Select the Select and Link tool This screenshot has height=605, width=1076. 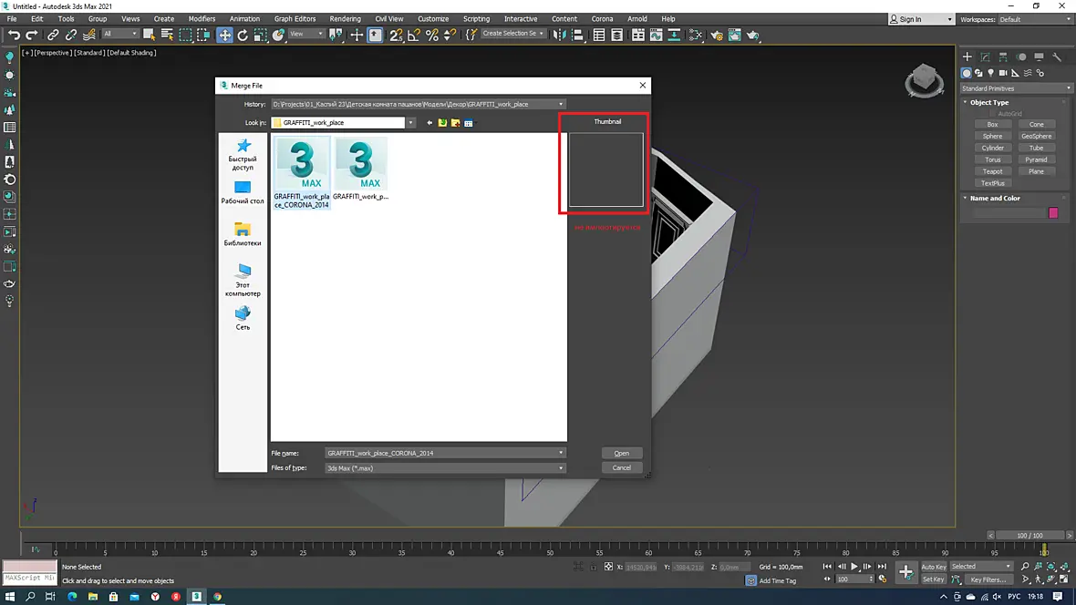53,35
